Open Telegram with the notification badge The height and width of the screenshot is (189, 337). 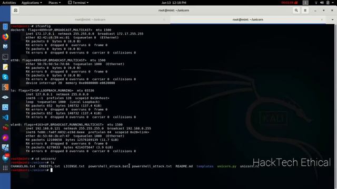(5, 157)
